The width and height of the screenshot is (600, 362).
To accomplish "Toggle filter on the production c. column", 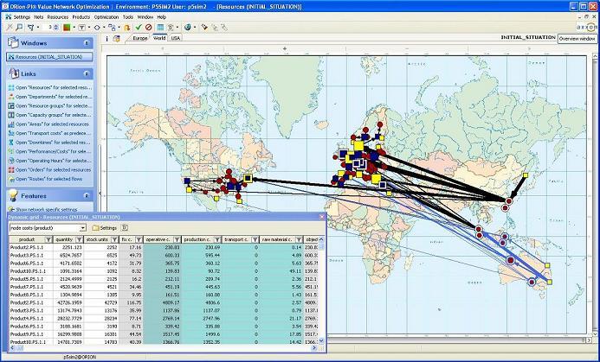I will click(x=216, y=240).
